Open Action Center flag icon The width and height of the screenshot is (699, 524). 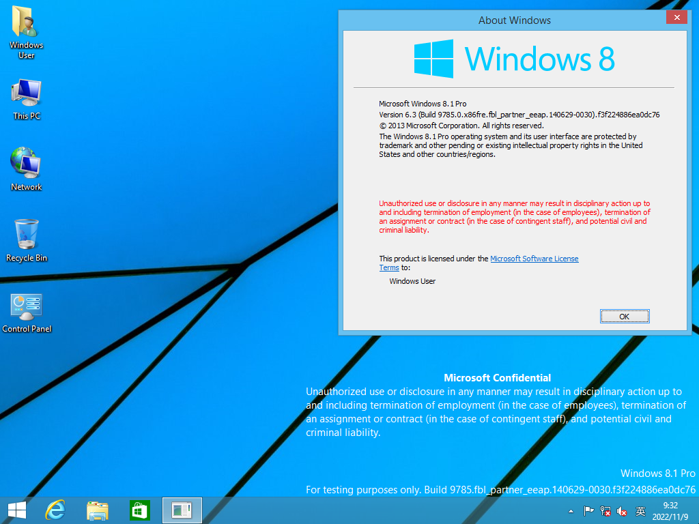(x=588, y=511)
